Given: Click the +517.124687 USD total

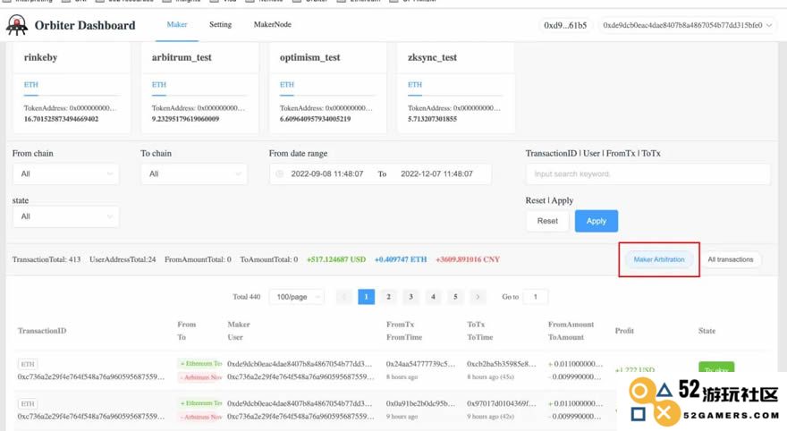Looking at the screenshot, I should tap(336, 259).
